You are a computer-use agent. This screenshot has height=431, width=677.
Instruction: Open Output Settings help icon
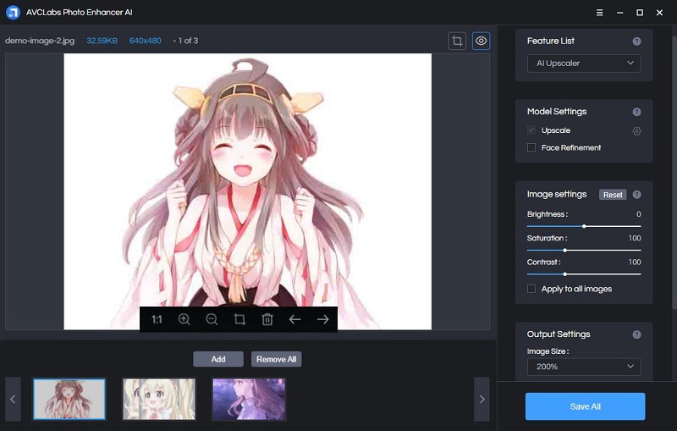(636, 334)
